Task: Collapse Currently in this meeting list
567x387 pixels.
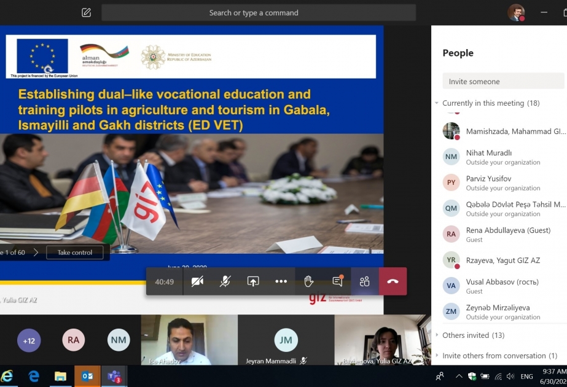Action: coord(437,103)
